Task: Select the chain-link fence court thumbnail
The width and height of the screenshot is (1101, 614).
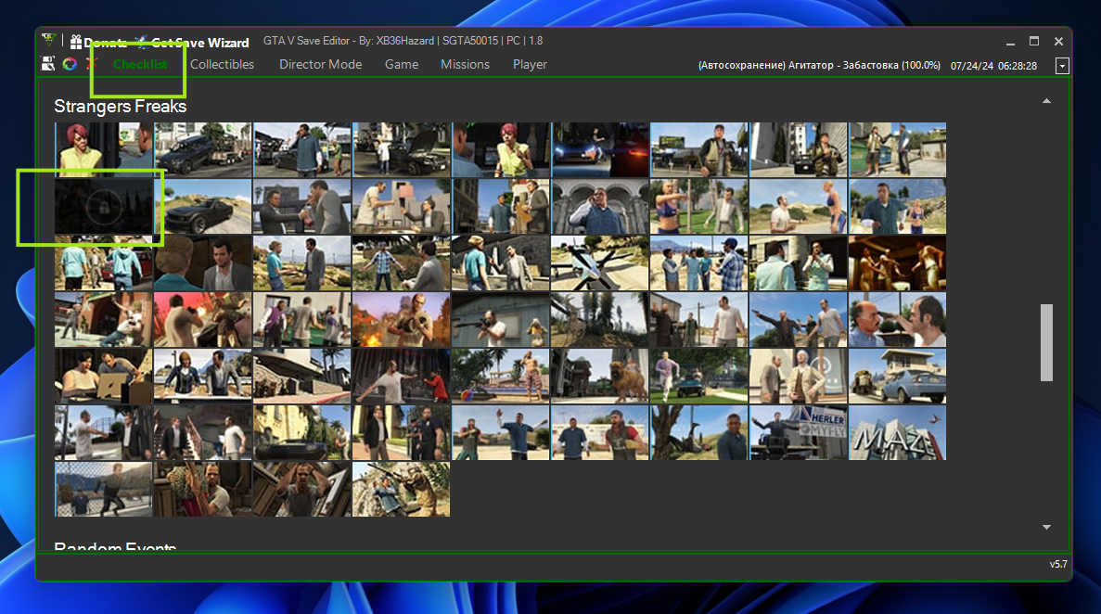Action: tap(103, 489)
